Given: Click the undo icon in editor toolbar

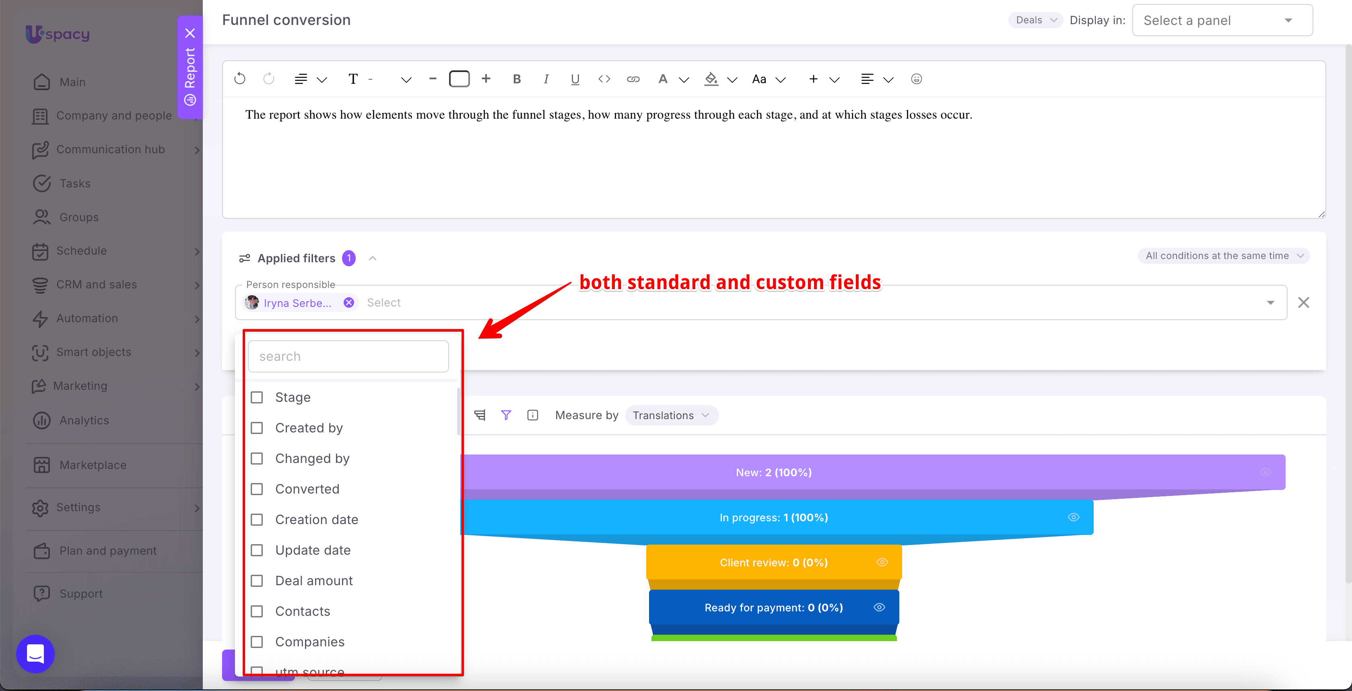Looking at the screenshot, I should pos(240,79).
